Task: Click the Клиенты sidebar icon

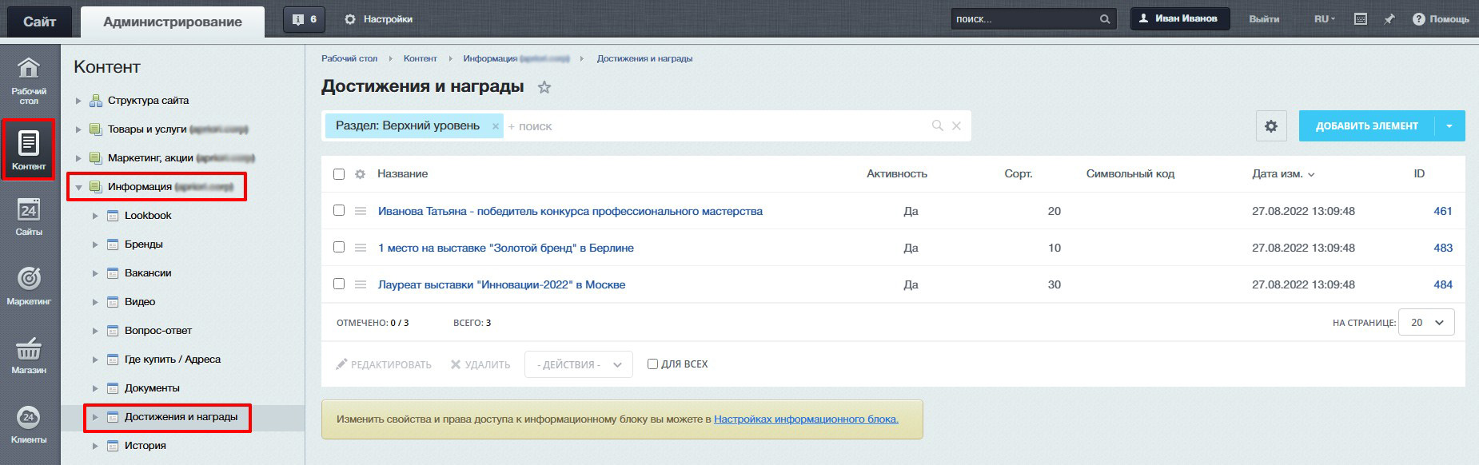Action: click(x=29, y=425)
